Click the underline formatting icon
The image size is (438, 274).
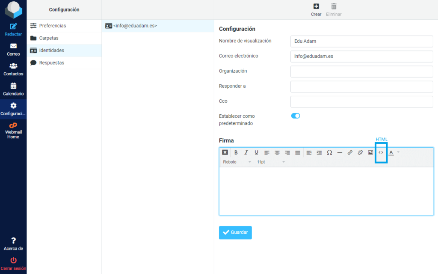pyautogui.click(x=256, y=152)
